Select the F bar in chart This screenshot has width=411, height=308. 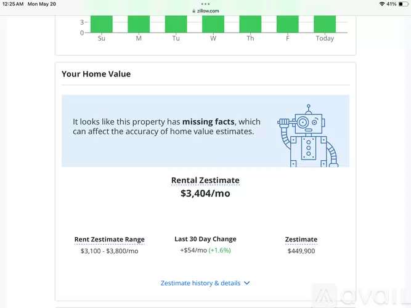[x=288, y=24]
